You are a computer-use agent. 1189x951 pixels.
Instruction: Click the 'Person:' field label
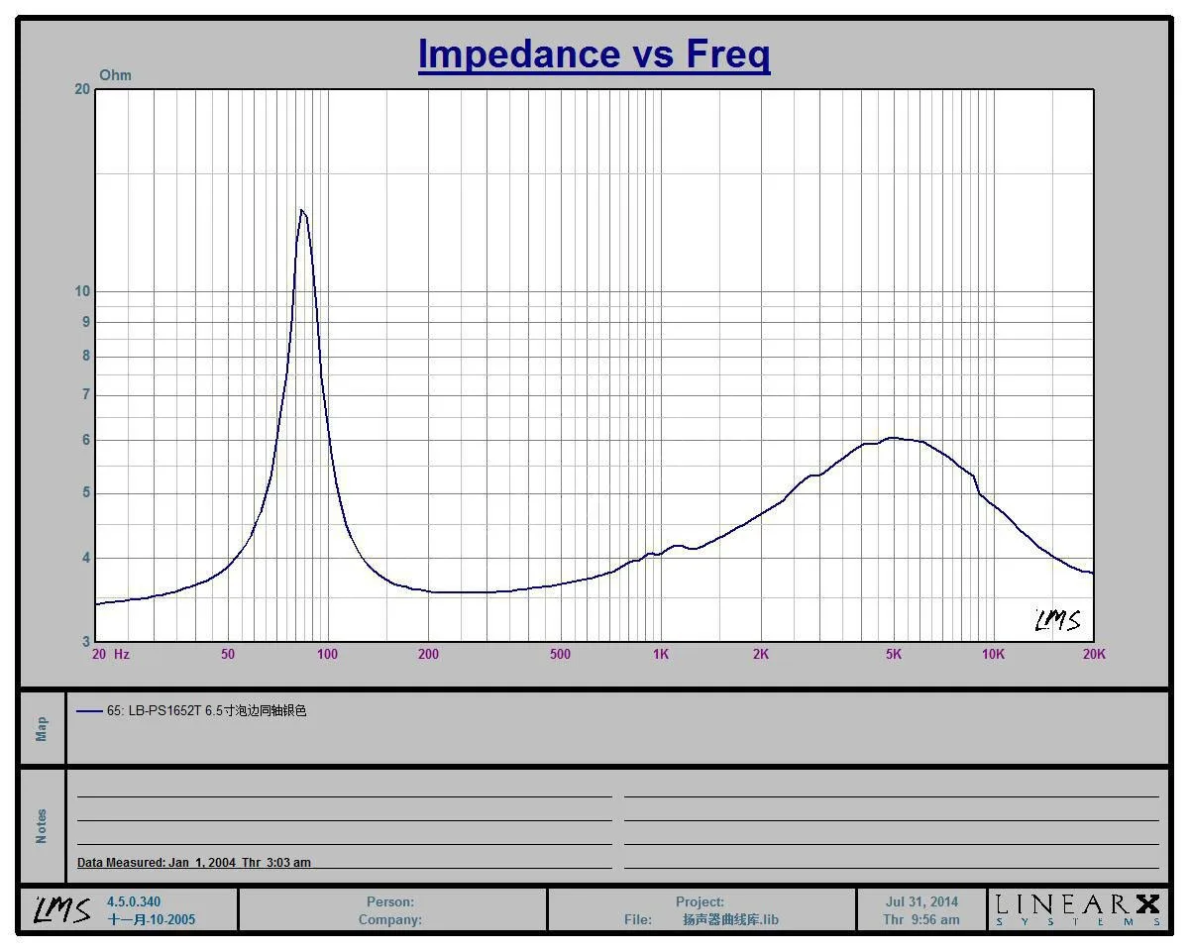coord(390,902)
